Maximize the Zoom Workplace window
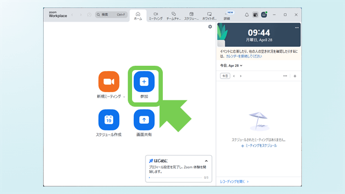The height and width of the screenshot is (194, 345). point(285,15)
